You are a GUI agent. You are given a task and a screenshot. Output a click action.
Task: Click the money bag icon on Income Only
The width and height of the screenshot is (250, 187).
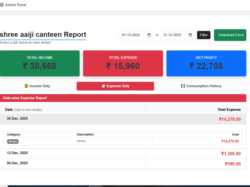pos(26,86)
